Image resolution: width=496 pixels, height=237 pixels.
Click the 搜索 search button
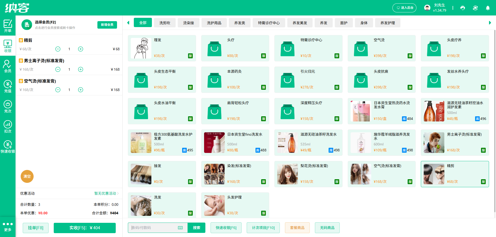coord(197,228)
